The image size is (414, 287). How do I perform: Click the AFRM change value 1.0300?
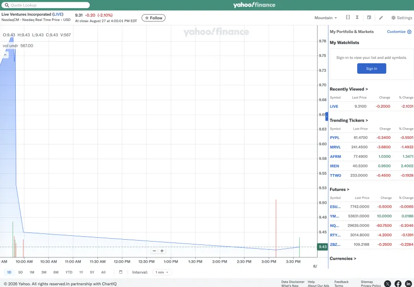(384, 156)
